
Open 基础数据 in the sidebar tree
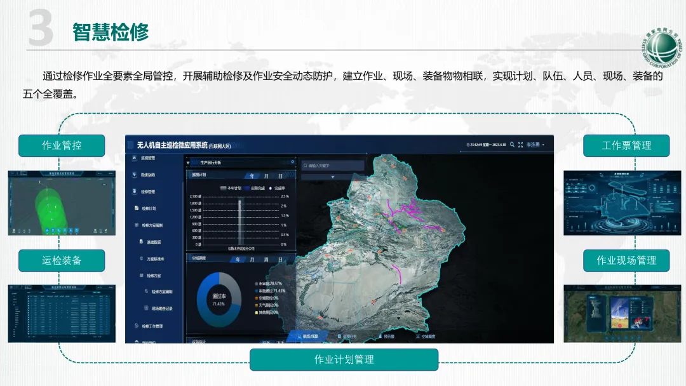(151, 242)
